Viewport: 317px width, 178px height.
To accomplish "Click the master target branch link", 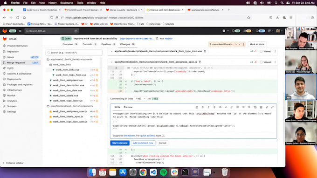I will click(169, 39).
